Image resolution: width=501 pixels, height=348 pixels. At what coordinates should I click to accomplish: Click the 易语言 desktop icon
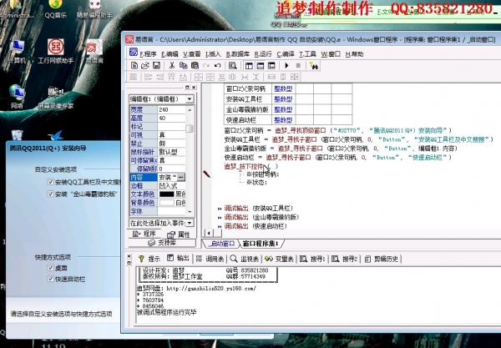(x=94, y=51)
